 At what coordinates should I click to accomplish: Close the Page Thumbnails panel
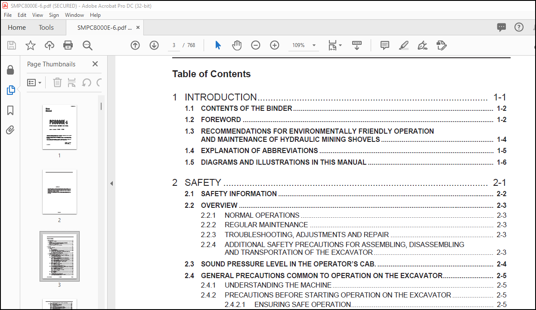click(x=95, y=64)
